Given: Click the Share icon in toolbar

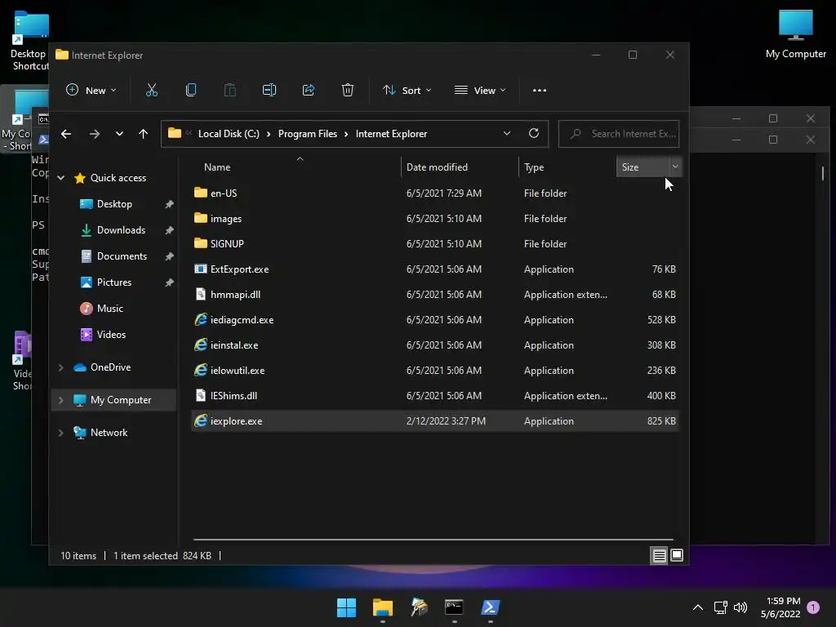Looking at the screenshot, I should tap(308, 90).
